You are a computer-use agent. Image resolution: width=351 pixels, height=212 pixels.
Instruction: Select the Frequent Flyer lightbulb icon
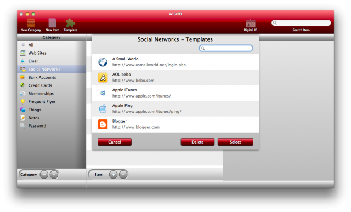[22, 101]
